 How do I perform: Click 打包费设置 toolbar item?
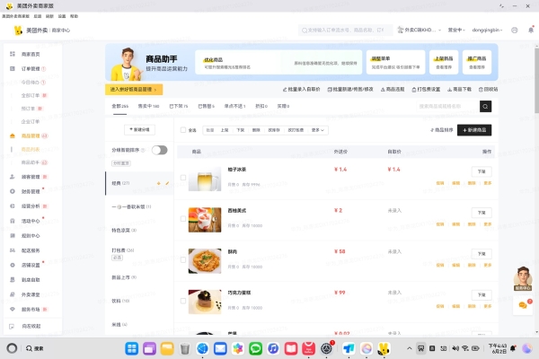[426, 90]
